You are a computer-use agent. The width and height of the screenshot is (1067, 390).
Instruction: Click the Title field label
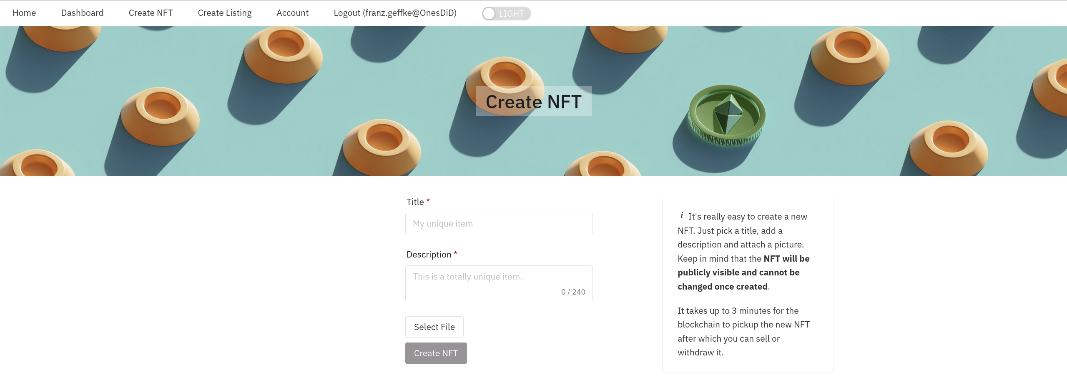[415, 202]
